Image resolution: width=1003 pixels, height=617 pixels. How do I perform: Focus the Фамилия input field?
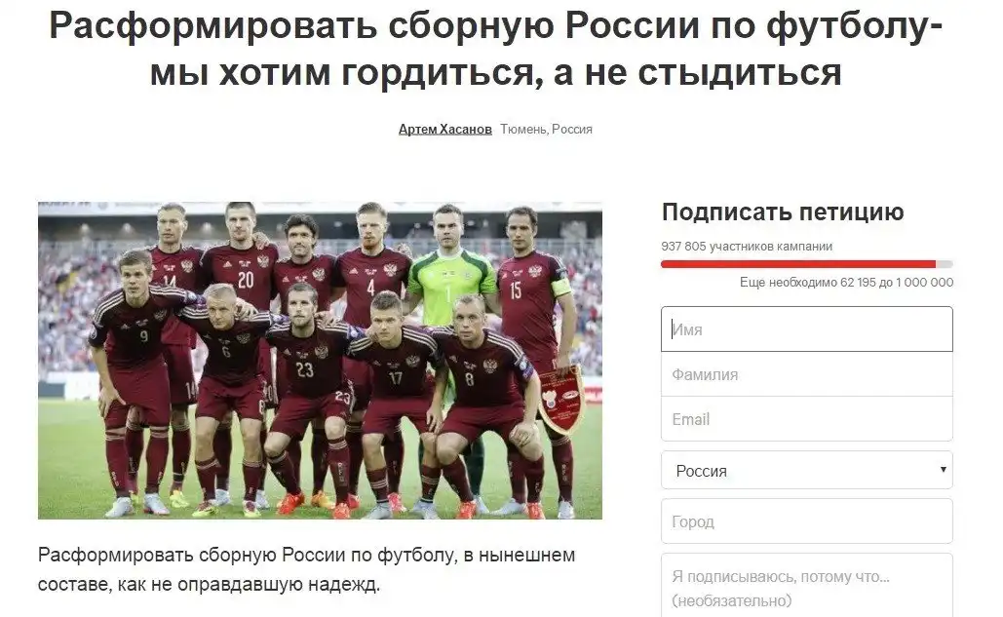[807, 374]
